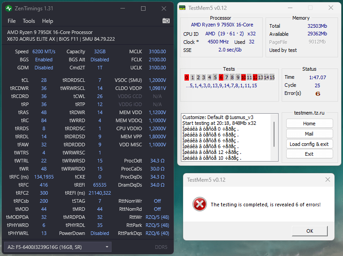Click the tPHYRDL value 35
Screen dimensions: 343x256
(100, 225)
